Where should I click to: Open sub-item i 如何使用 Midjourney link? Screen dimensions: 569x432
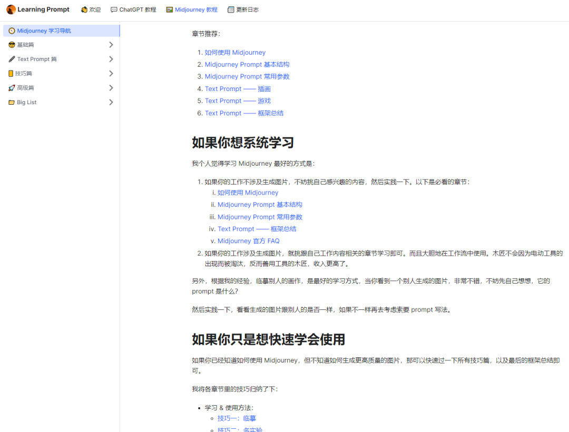[x=248, y=193]
